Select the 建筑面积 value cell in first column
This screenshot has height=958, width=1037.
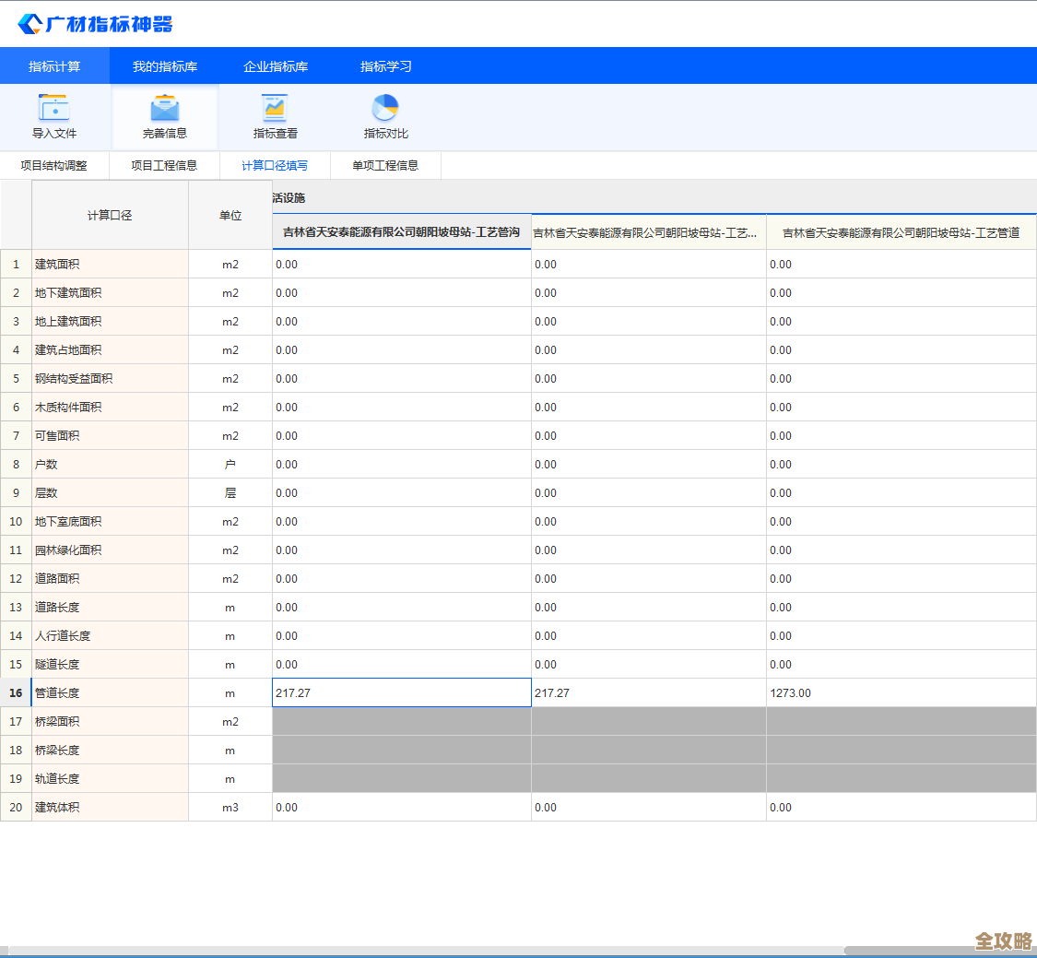[x=401, y=264]
